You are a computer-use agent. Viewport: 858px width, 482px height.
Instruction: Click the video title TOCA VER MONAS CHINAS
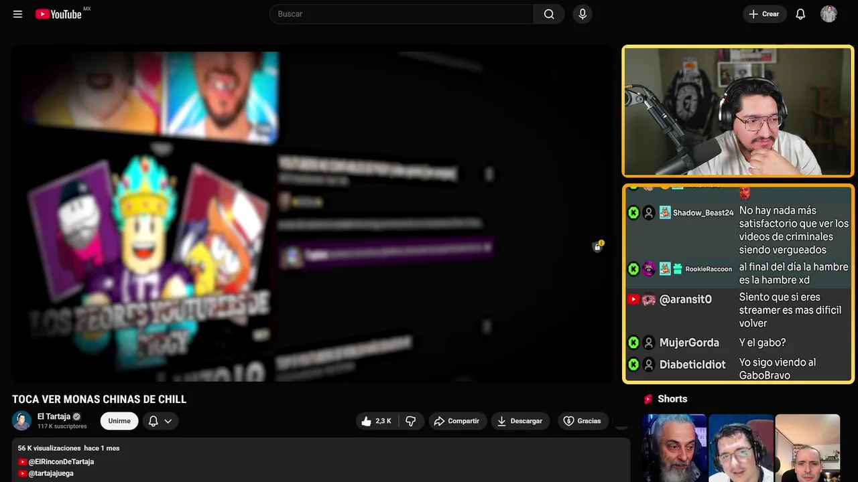99,400
